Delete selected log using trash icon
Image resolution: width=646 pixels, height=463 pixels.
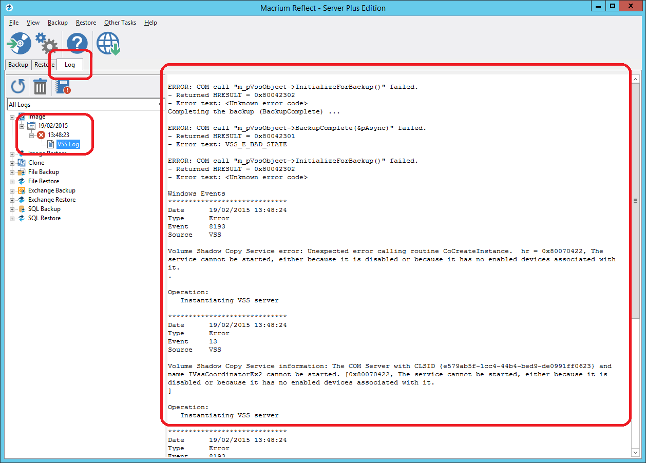point(40,86)
